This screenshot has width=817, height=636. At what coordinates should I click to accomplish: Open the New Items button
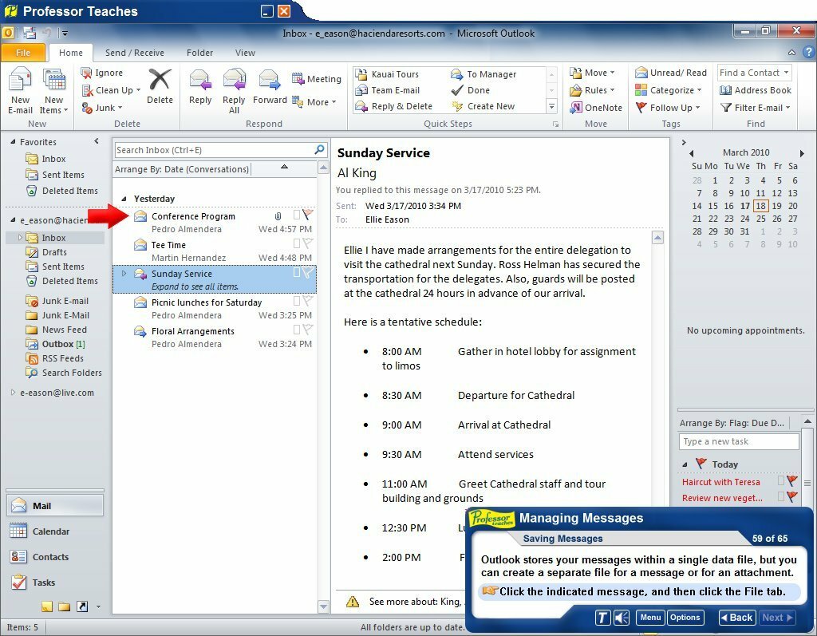(x=53, y=91)
